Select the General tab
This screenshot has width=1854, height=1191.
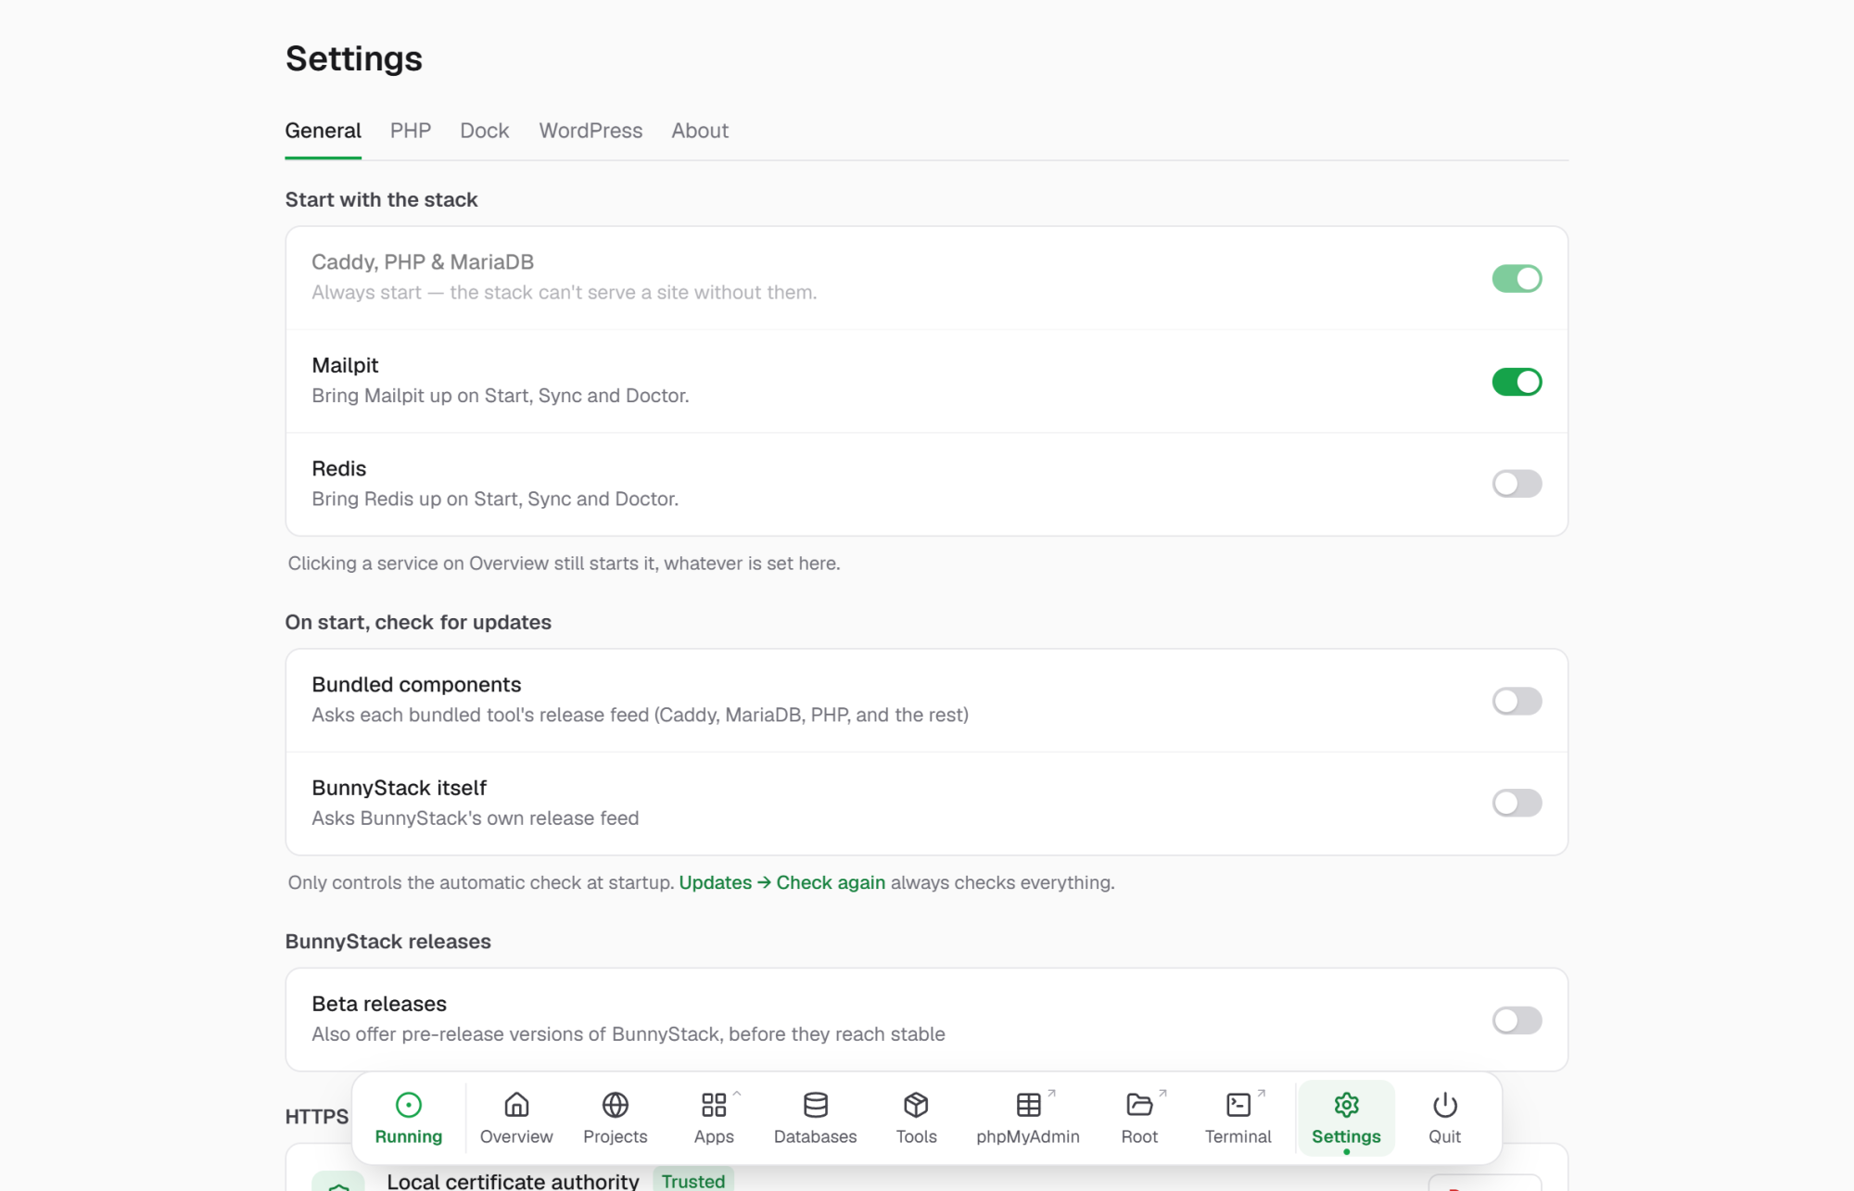[323, 131]
